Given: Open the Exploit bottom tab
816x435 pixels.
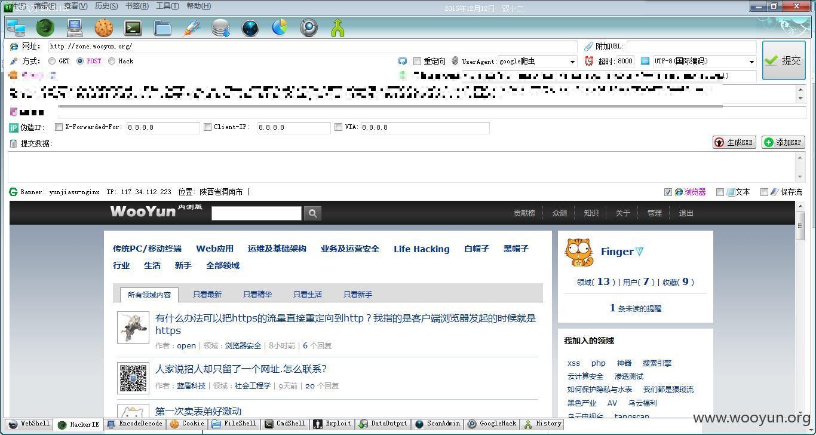Looking at the screenshot, I should pyautogui.click(x=332, y=424).
